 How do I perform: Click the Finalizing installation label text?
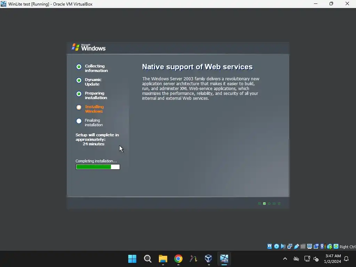94,123
